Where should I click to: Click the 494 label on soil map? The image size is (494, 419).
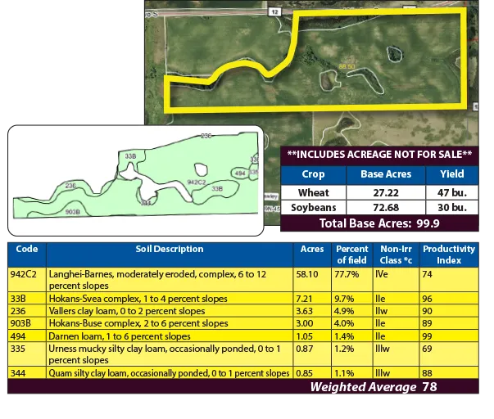(240, 173)
